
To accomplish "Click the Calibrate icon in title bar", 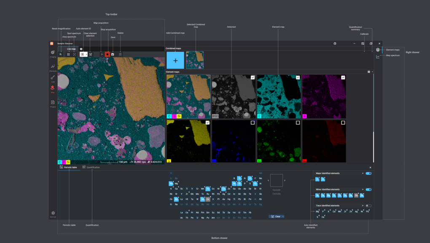I will coord(363,43).
